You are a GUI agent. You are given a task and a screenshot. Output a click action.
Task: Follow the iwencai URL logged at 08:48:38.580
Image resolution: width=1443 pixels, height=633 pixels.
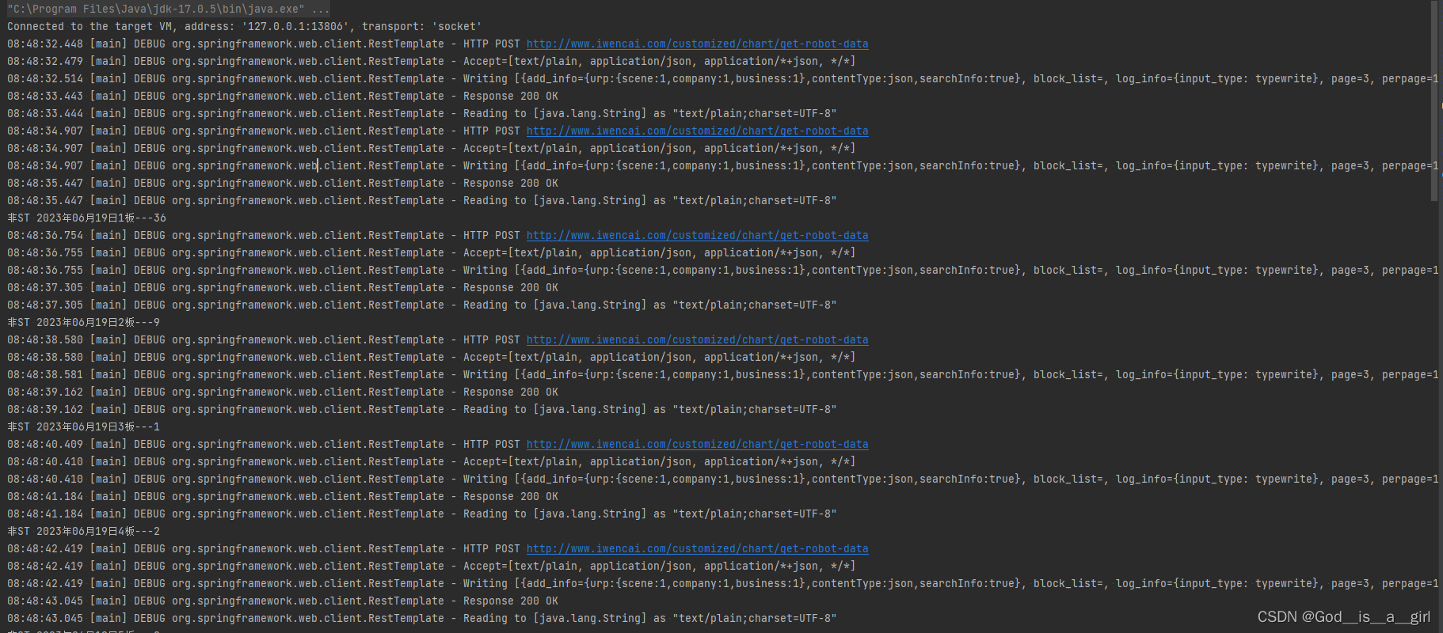click(697, 340)
